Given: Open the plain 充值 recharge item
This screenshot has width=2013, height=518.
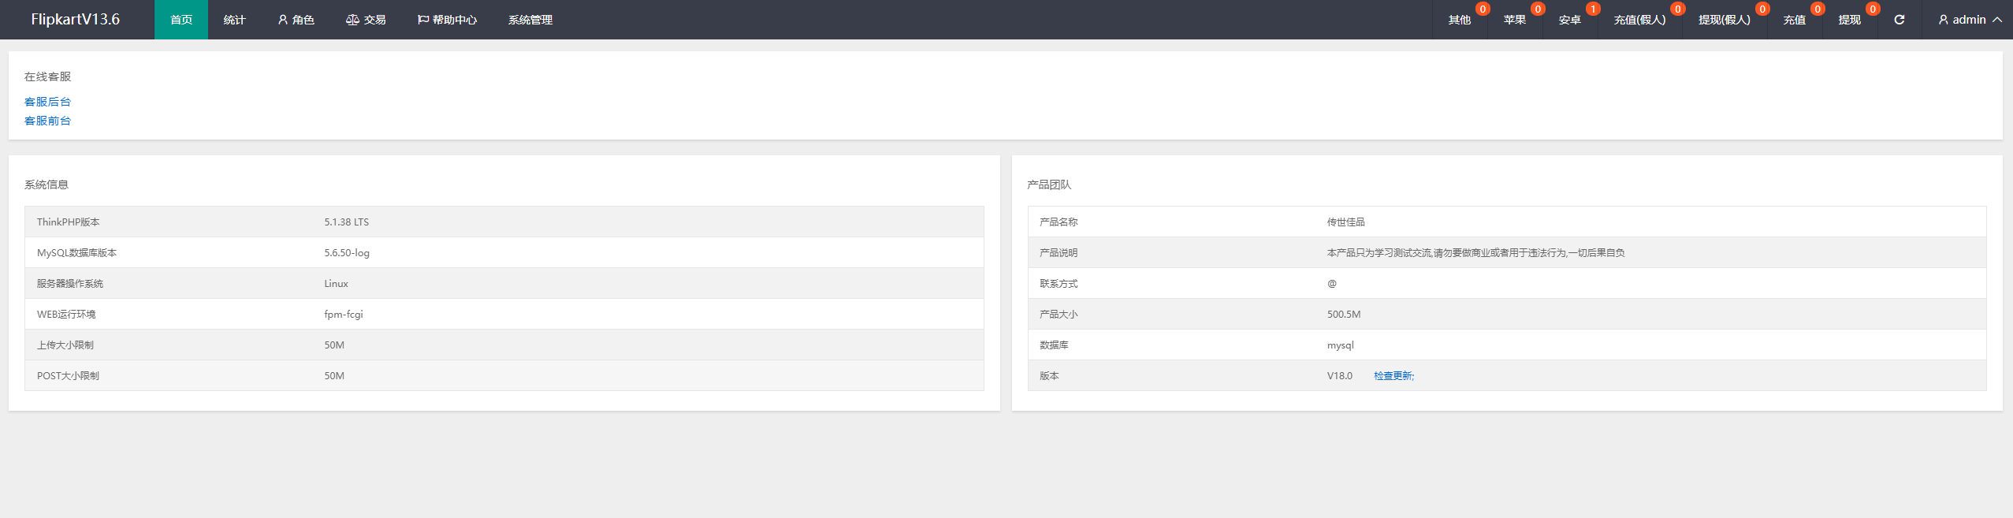Looking at the screenshot, I should pyautogui.click(x=1795, y=20).
